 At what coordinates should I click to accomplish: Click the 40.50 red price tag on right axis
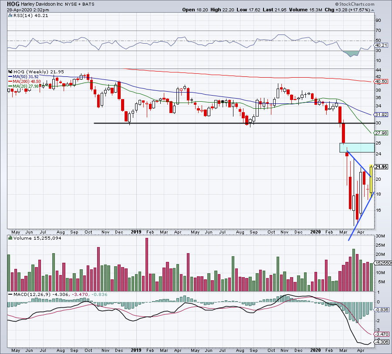pos(381,82)
